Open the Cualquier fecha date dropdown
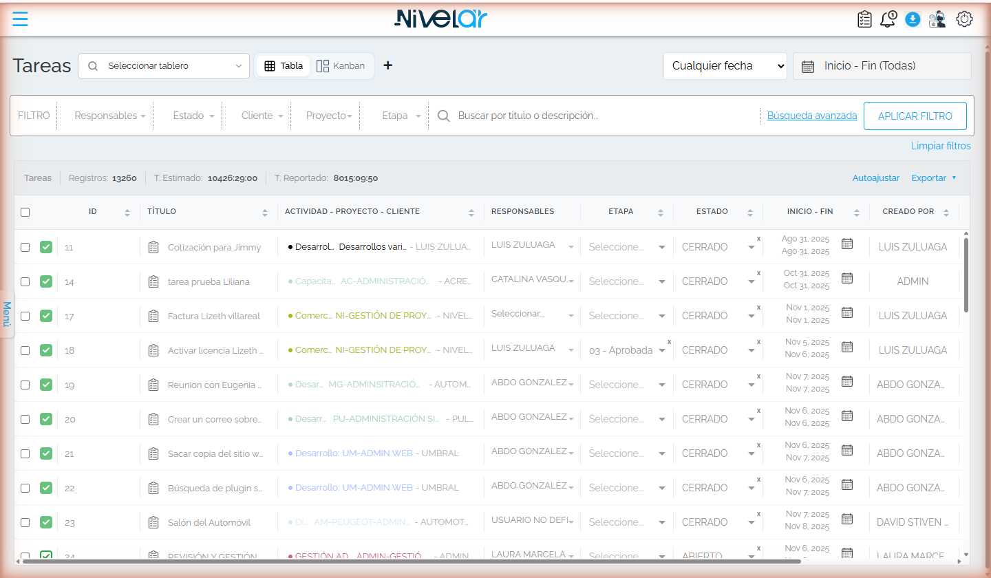The width and height of the screenshot is (991, 578). (725, 66)
